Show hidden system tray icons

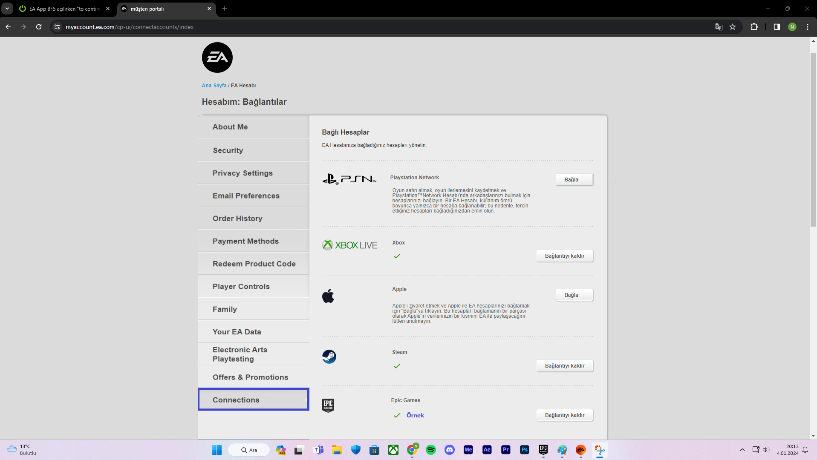742,450
